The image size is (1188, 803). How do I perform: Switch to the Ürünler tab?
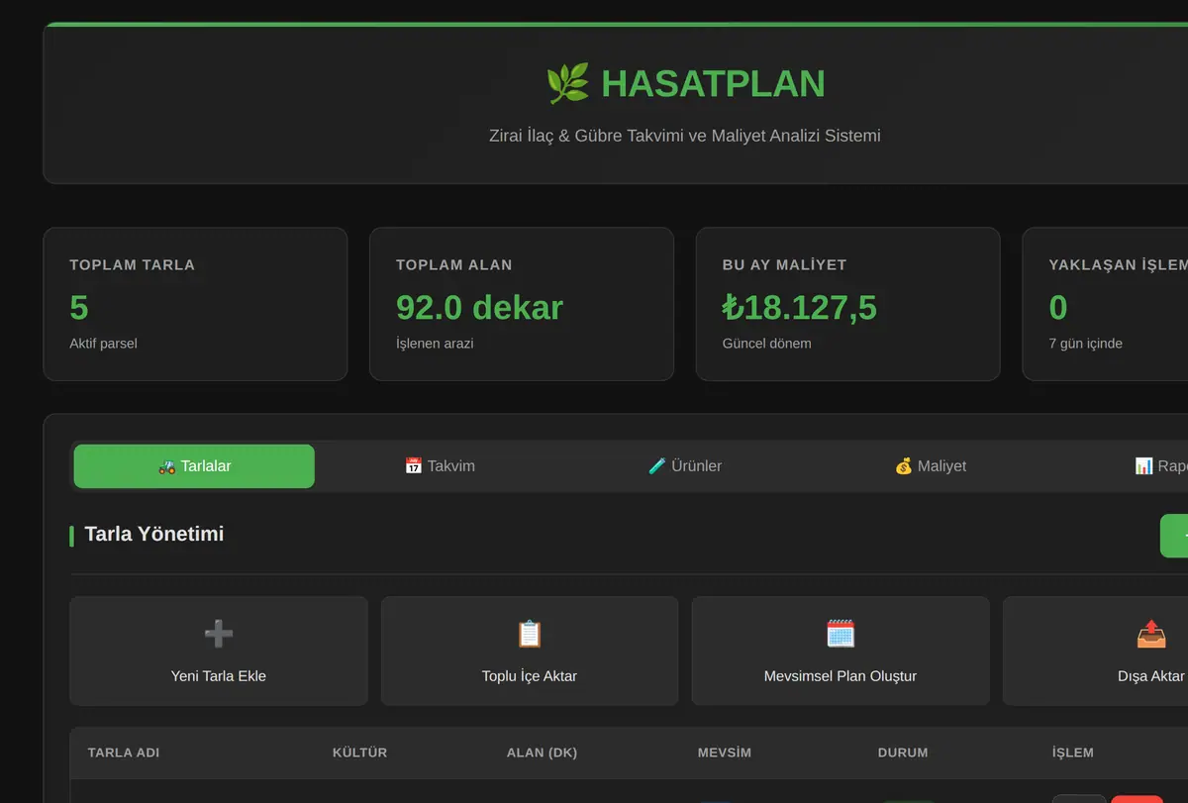(x=685, y=466)
